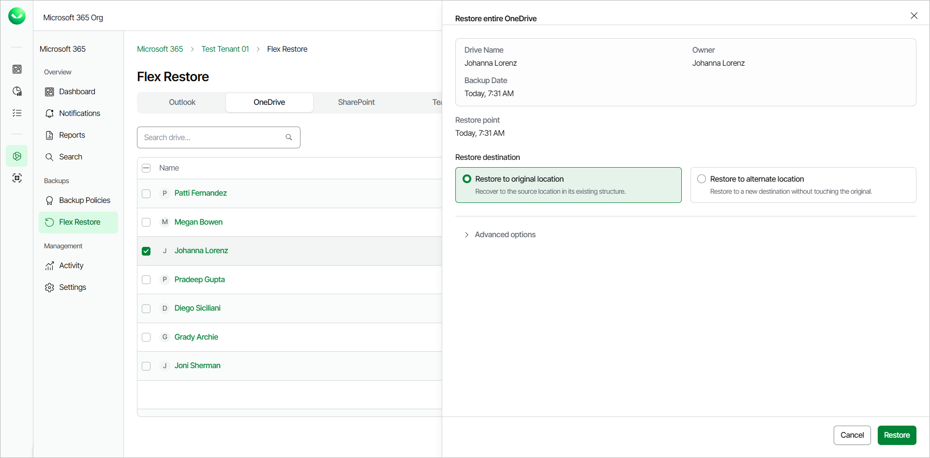Check the Patti Fernandez checkbox
Image resolution: width=930 pixels, height=458 pixels.
pyautogui.click(x=146, y=194)
